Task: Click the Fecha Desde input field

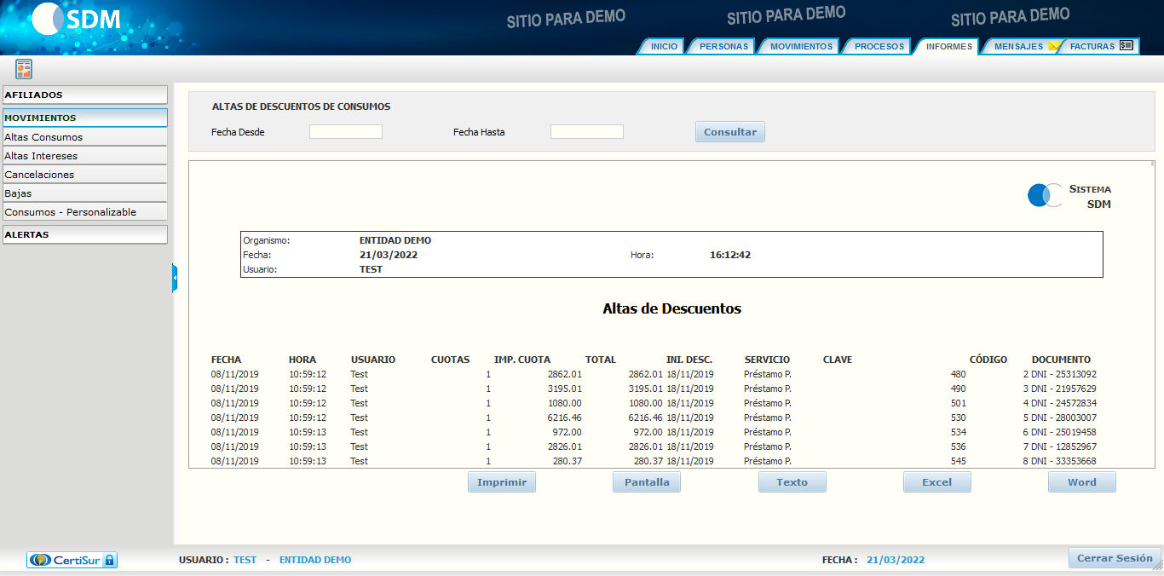Action: (x=346, y=132)
